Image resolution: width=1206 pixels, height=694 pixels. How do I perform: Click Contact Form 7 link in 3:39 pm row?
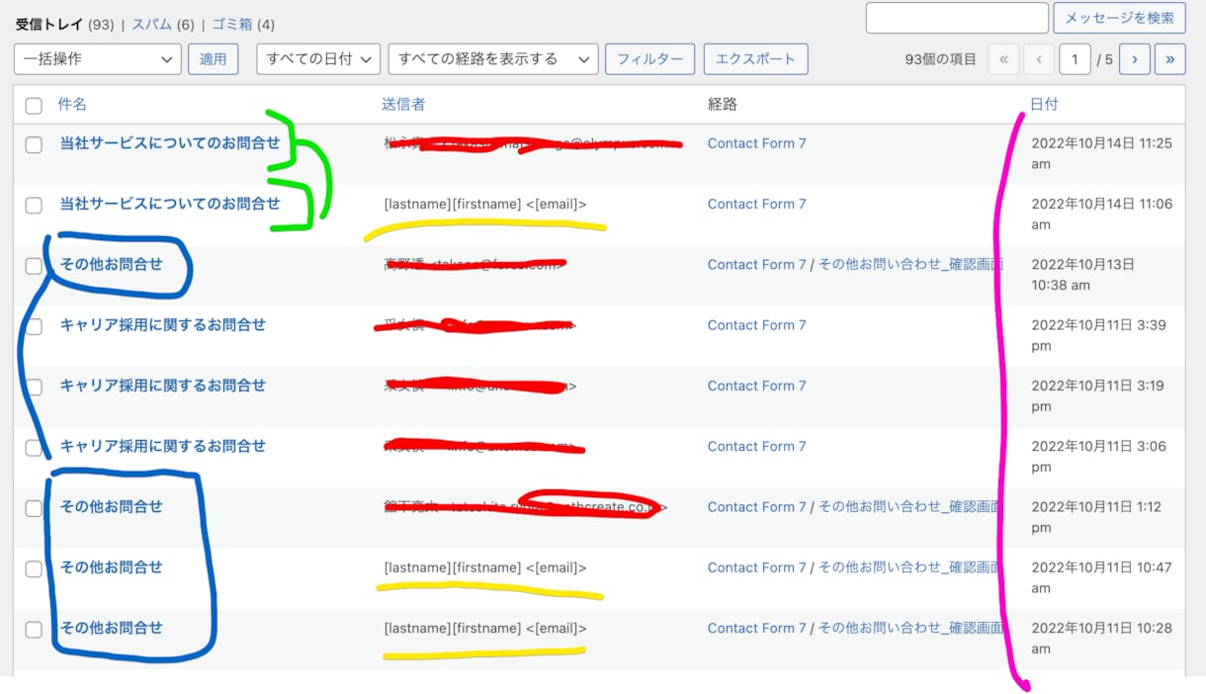[757, 324]
